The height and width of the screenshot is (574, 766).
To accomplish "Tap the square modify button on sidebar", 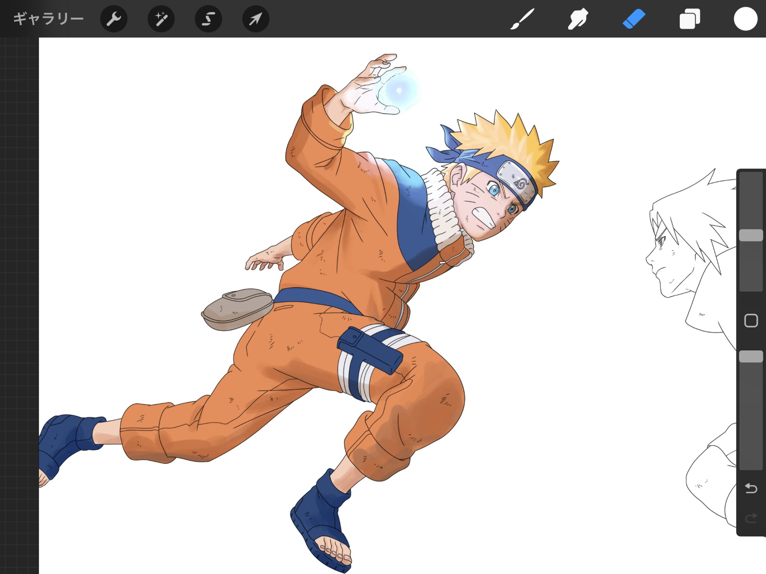I will (x=751, y=321).
